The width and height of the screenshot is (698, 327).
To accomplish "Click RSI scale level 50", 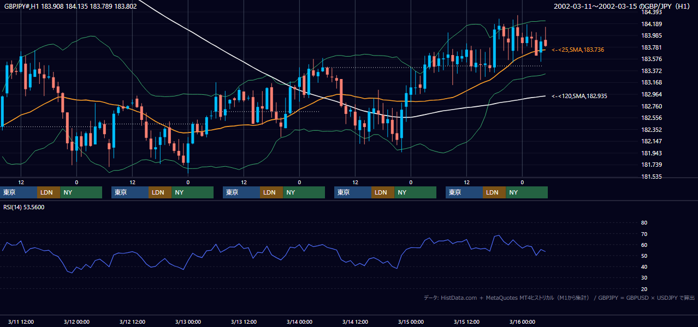I will [644, 256].
